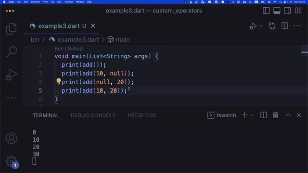Click example3.dart in the breadcrumb
The width and height of the screenshot is (308, 173).
[78, 39]
